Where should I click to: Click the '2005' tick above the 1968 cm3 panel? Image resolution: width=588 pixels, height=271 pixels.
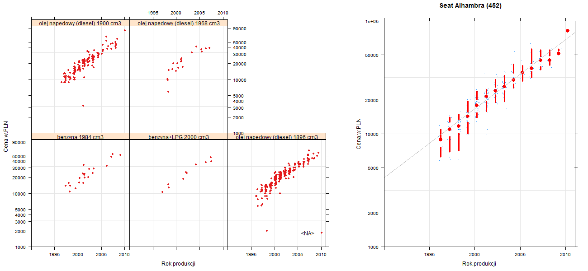point(199,13)
